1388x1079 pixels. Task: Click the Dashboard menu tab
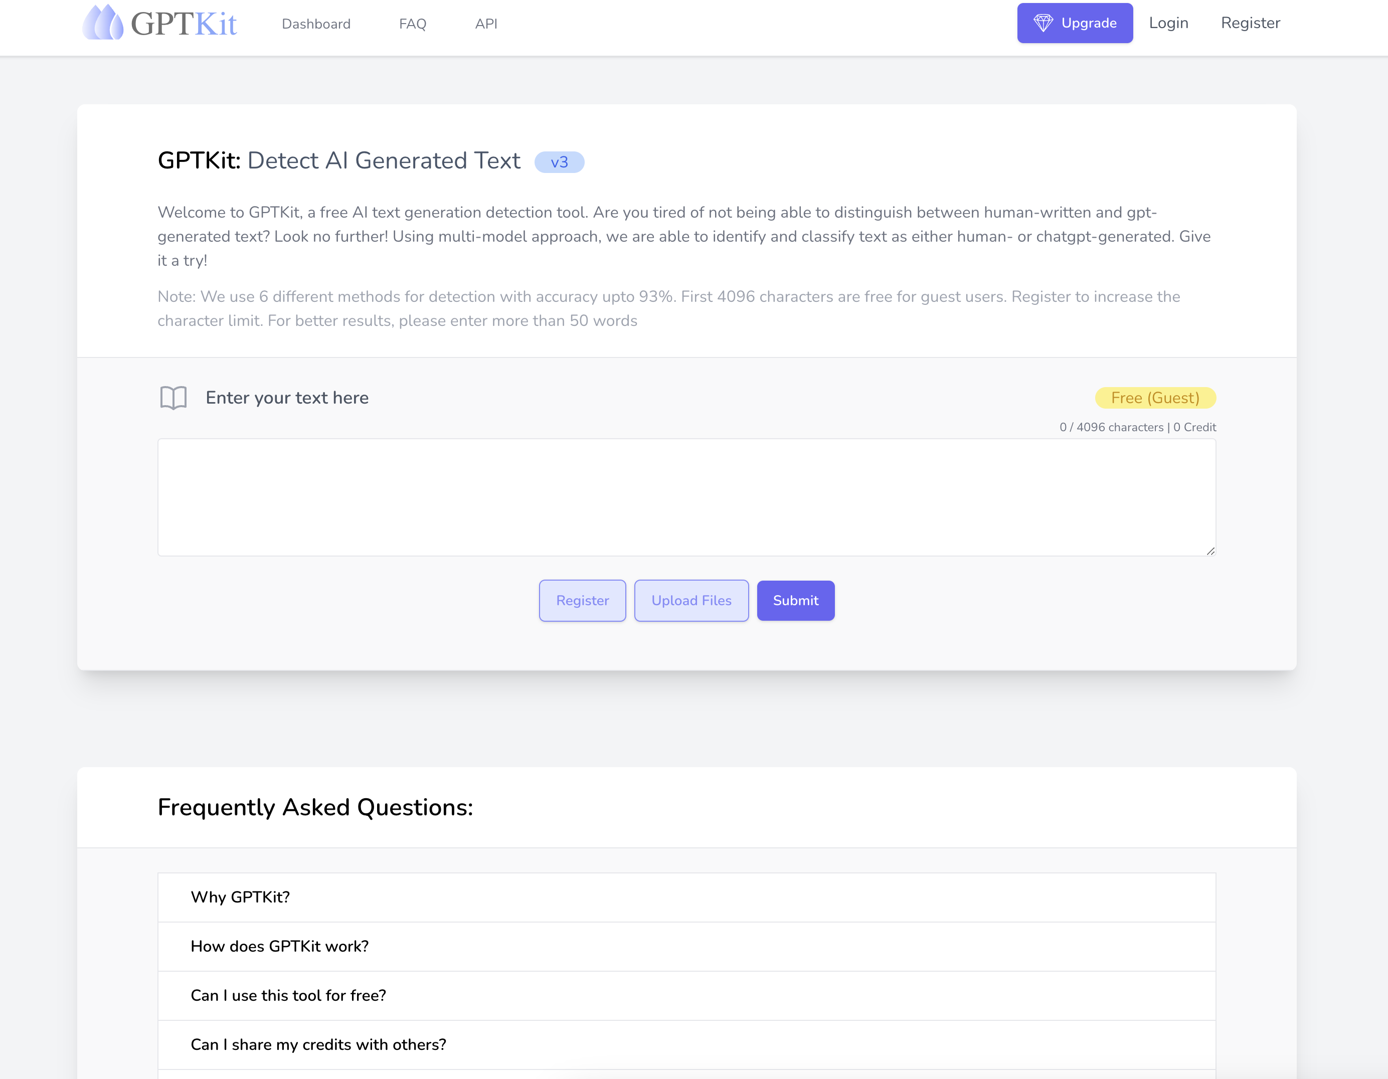tap(315, 23)
